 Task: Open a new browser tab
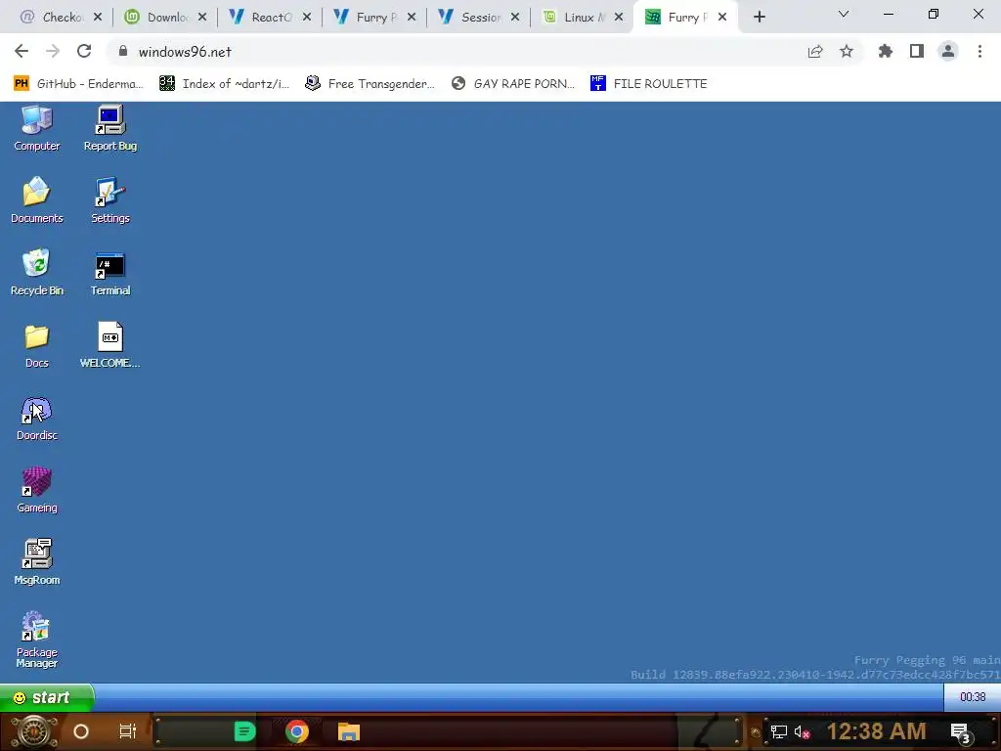759,18
